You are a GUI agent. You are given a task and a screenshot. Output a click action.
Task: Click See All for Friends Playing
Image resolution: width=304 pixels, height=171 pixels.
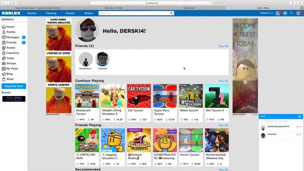[x=223, y=125]
